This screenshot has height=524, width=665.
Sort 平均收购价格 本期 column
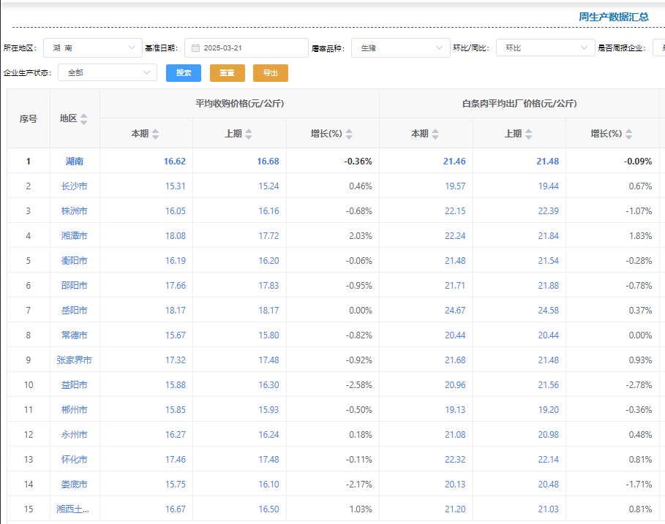tap(155, 134)
